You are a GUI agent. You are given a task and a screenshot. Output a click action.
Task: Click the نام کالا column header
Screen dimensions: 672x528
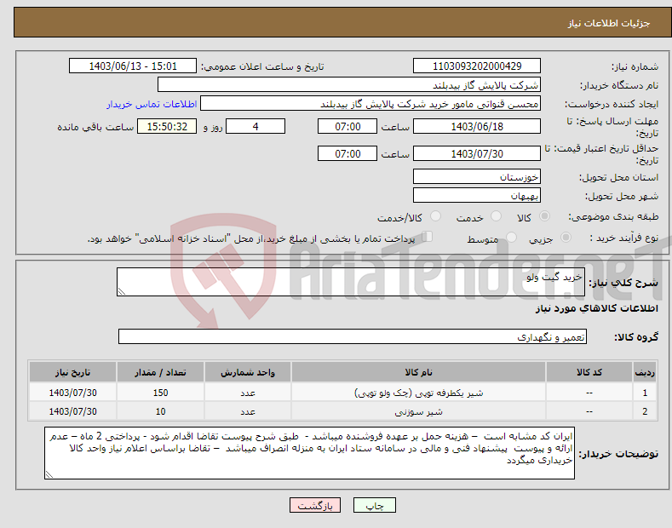coord(418,372)
